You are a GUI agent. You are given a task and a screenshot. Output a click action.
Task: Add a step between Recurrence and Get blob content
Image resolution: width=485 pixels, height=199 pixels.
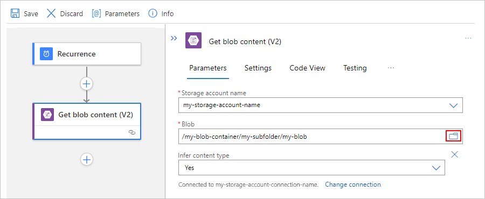[87, 83]
